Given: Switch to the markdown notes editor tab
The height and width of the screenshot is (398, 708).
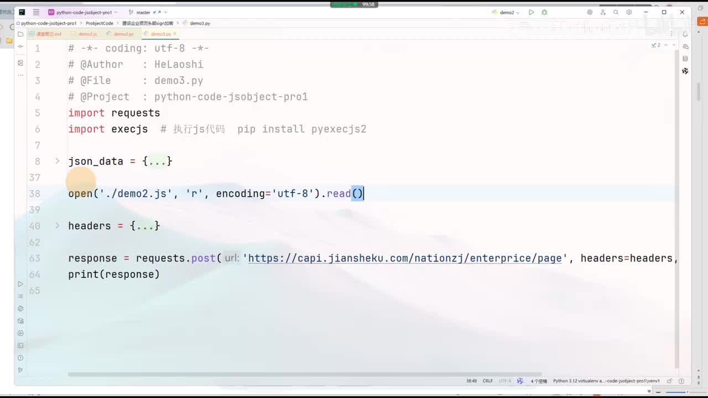Looking at the screenshot, I should pos(46,34).
